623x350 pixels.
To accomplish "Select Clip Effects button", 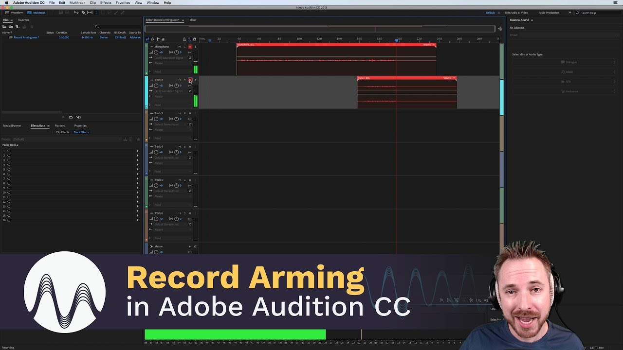I will point(62,132).
